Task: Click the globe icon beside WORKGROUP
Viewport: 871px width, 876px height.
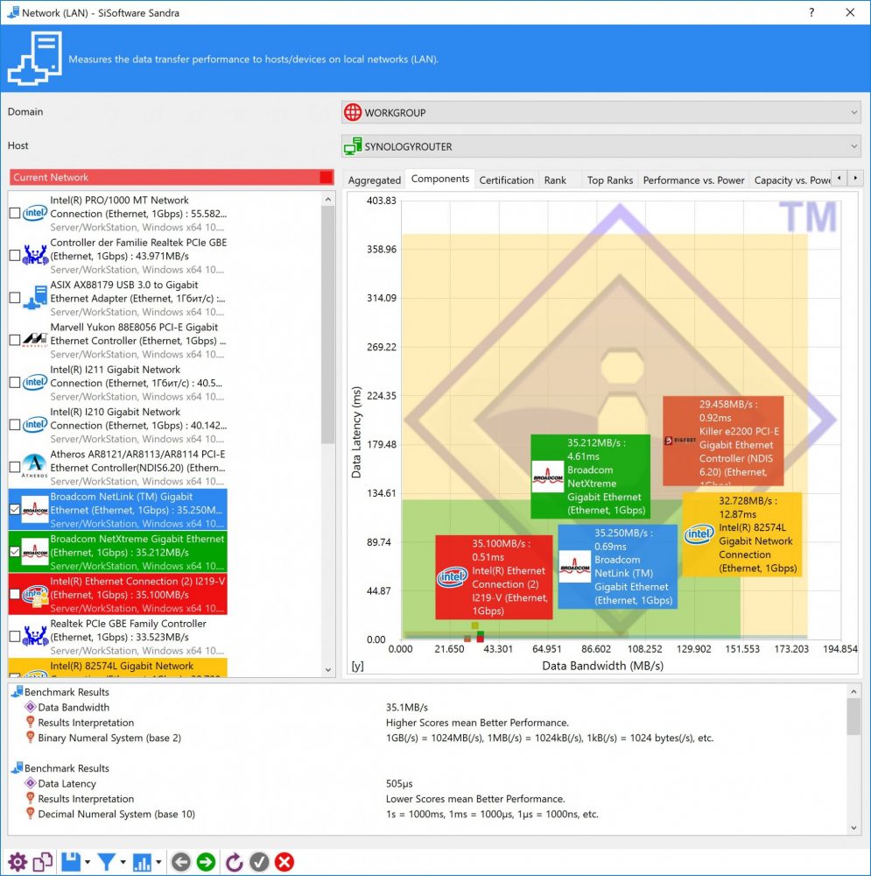Action: click(x=352, y=112)
